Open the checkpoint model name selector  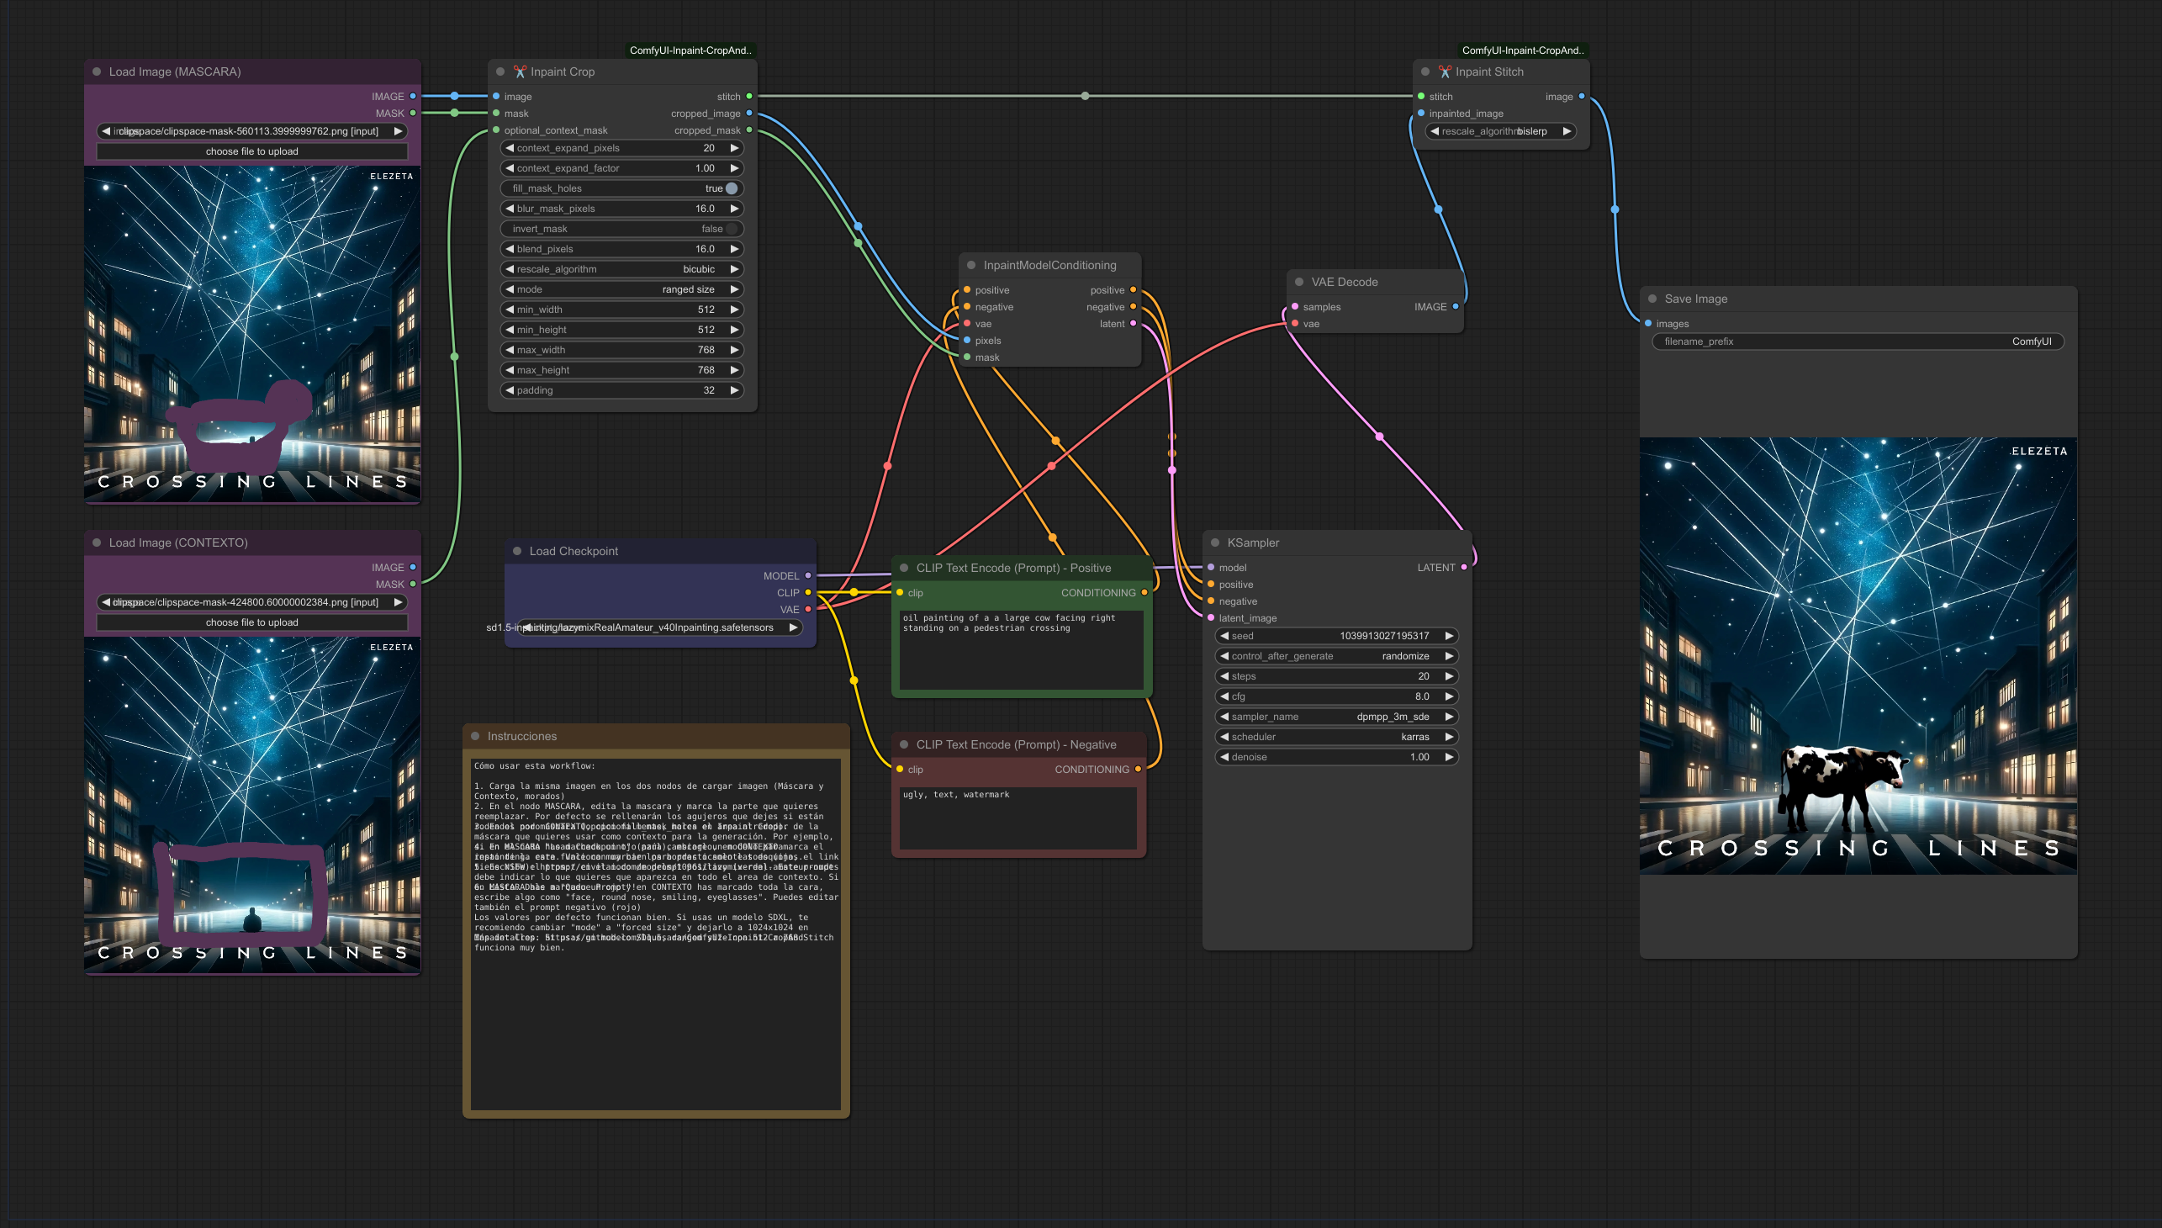659,627
